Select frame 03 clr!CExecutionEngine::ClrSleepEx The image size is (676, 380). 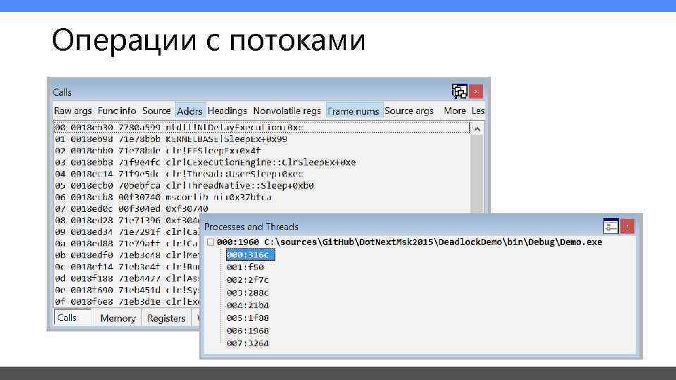tap(205, 163)
